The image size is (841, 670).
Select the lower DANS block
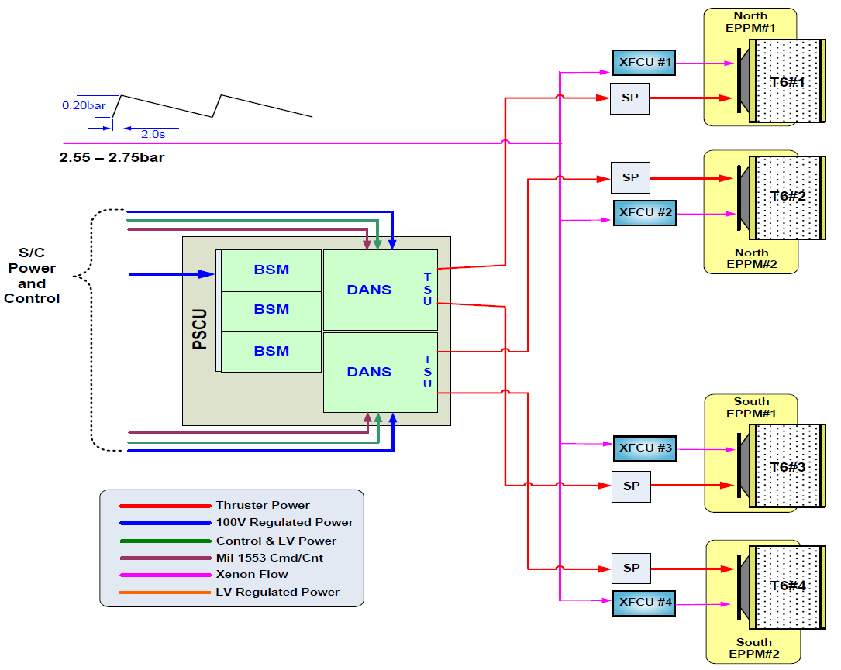[369, 372]
